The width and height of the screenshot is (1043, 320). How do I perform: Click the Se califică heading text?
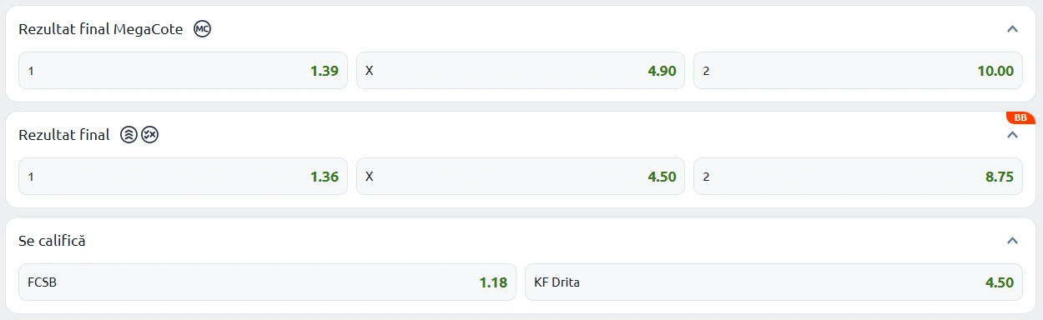coord(52,241)
